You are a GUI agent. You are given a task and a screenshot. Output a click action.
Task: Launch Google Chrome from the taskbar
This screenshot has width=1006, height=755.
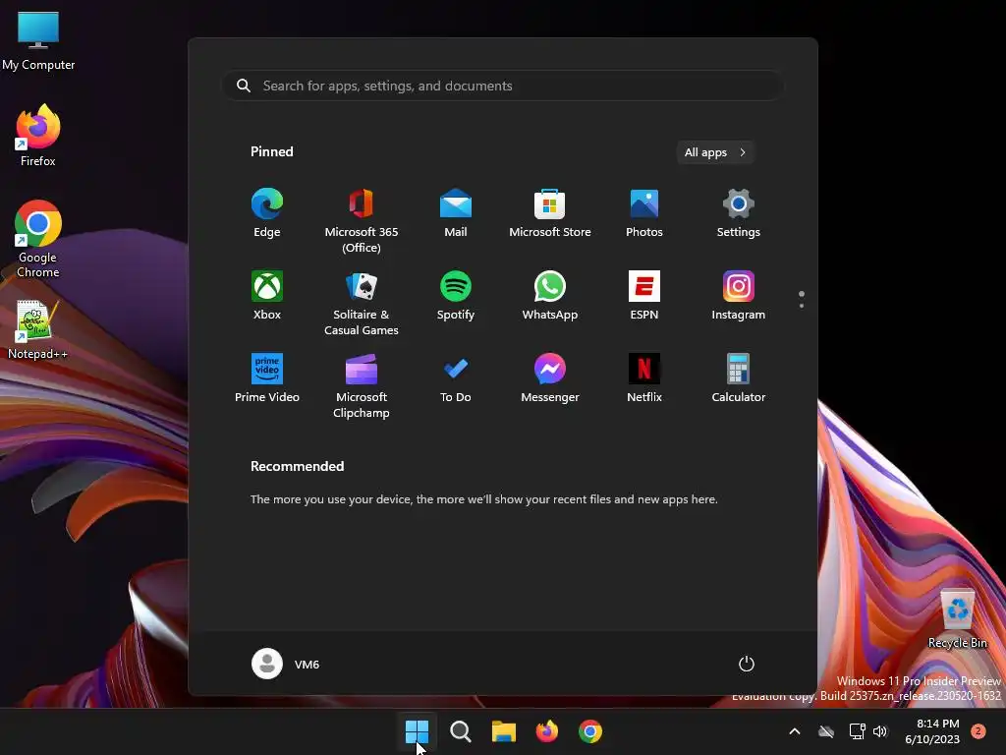(x=590, y=731)
